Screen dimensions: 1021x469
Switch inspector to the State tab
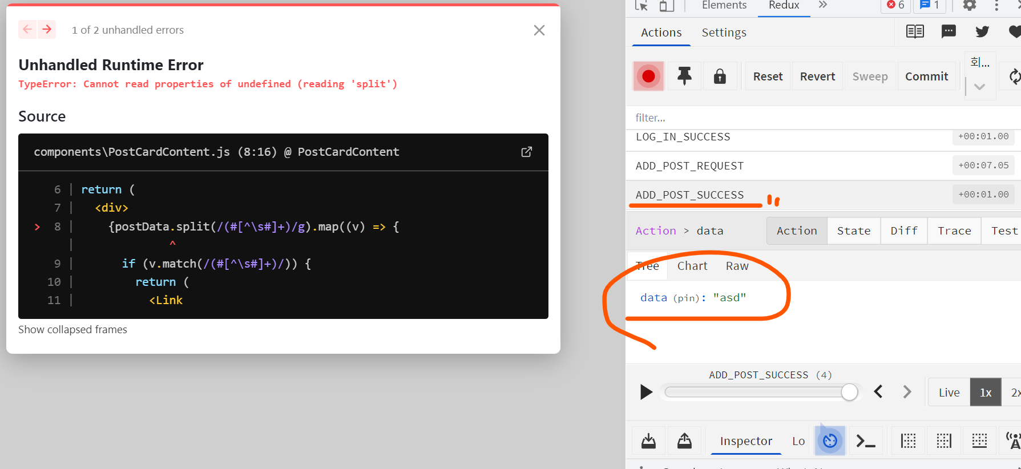854,231
